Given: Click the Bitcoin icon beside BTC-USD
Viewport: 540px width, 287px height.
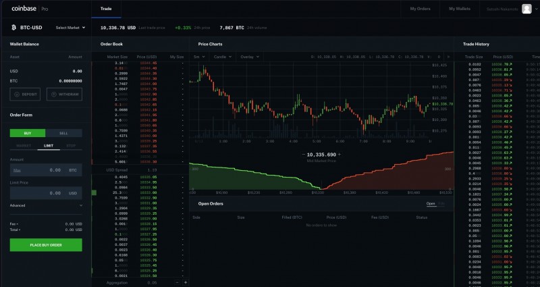Looking at the screenshot, I should [13, 28].
